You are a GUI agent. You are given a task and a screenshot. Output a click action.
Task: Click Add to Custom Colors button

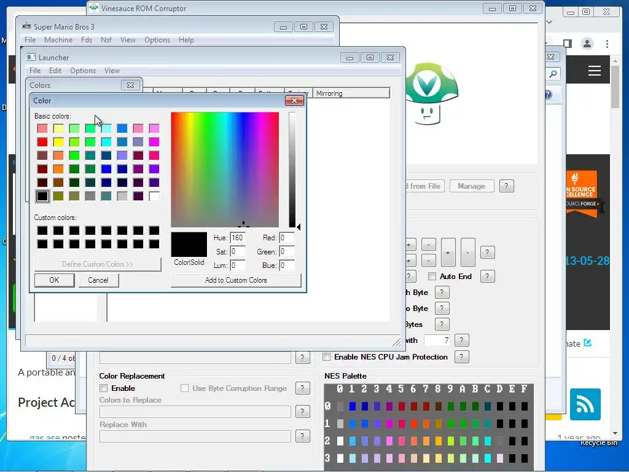pos(236,280)
